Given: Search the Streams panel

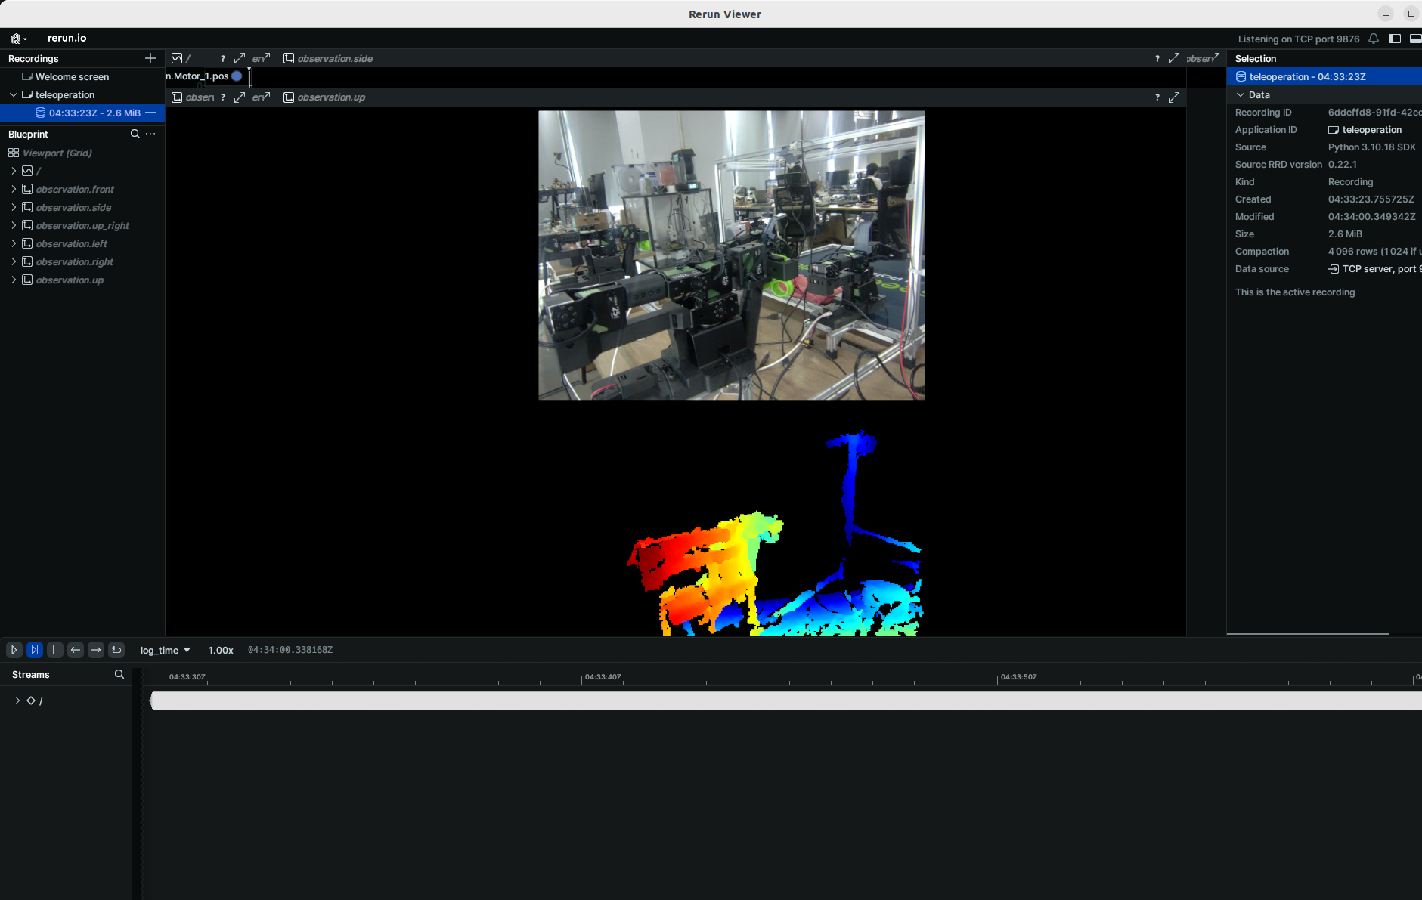Looking at the screenshot, I should tap(119, 674).
